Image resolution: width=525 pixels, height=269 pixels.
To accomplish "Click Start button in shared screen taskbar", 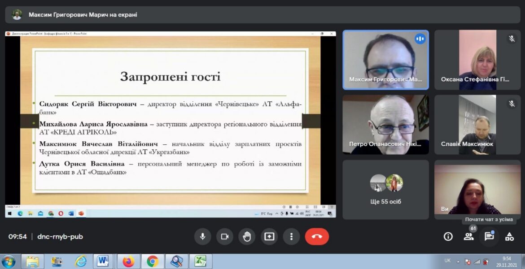I will (x=9, y=213).
